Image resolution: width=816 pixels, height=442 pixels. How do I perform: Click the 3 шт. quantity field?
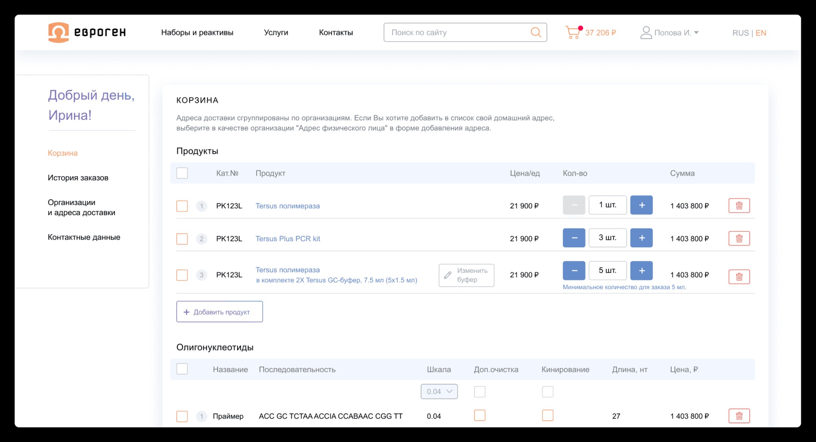(608, 238)
